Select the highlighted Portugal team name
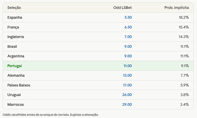The image size is (197, 118). pos(14,66)
